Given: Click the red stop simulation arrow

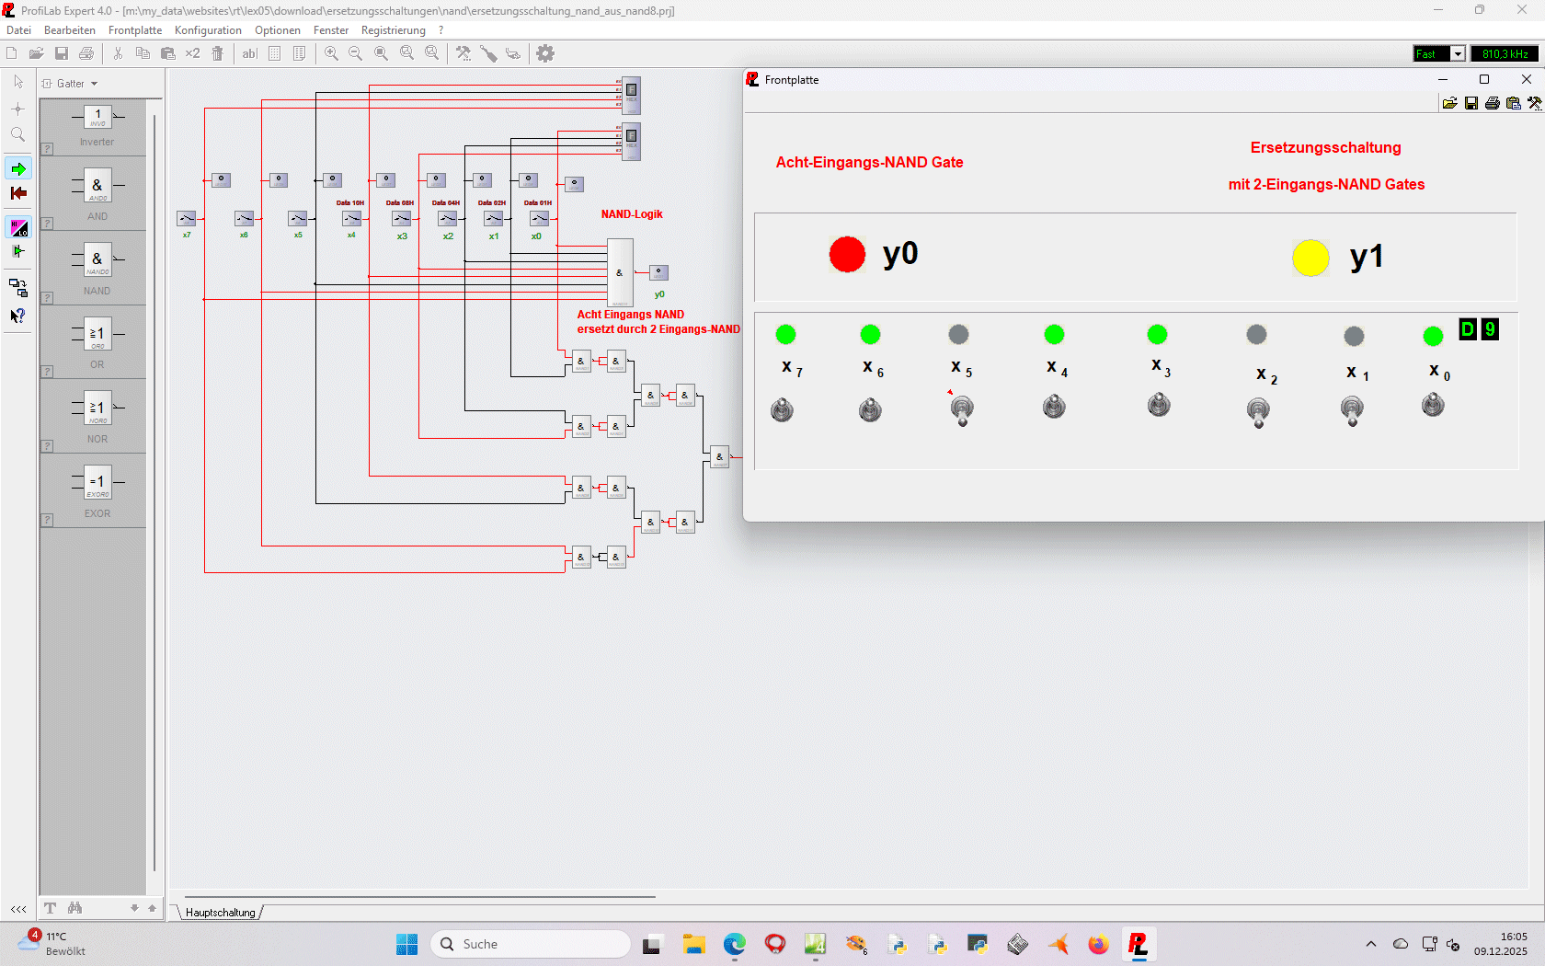Looking at the screenshot, I should click(18, 193).
